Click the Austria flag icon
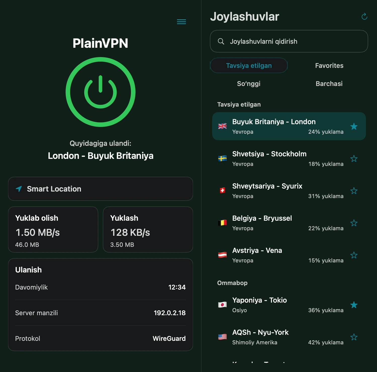The image size is (377, 372). pos(222,255)
